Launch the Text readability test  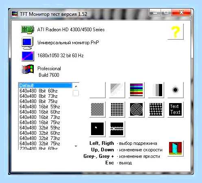176,110
